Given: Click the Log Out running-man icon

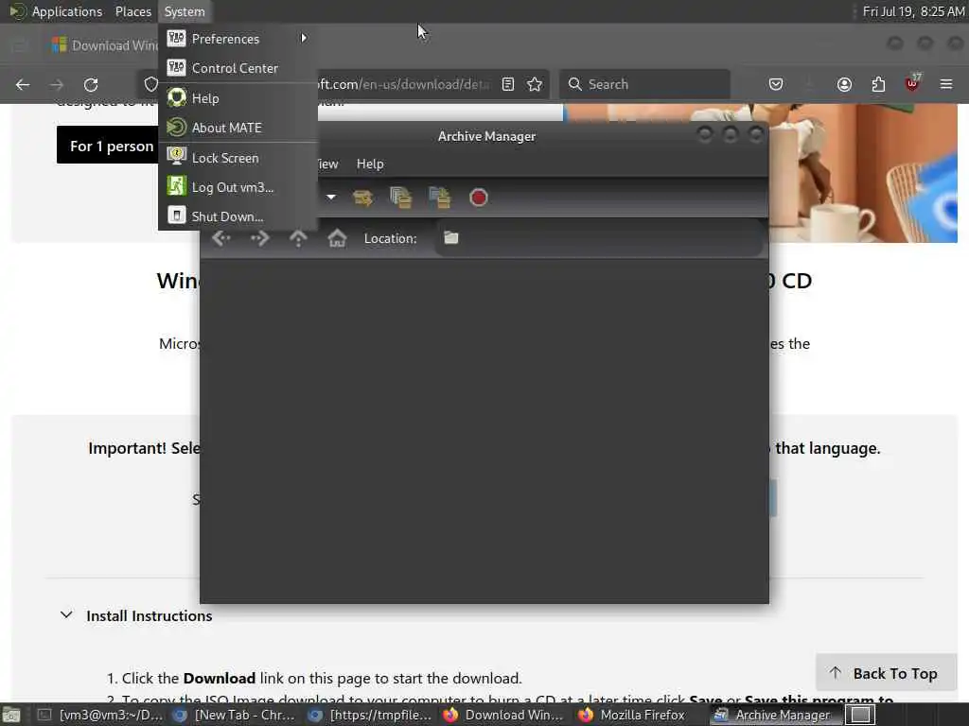Looking at the screenshot, I should coord(177,186).
